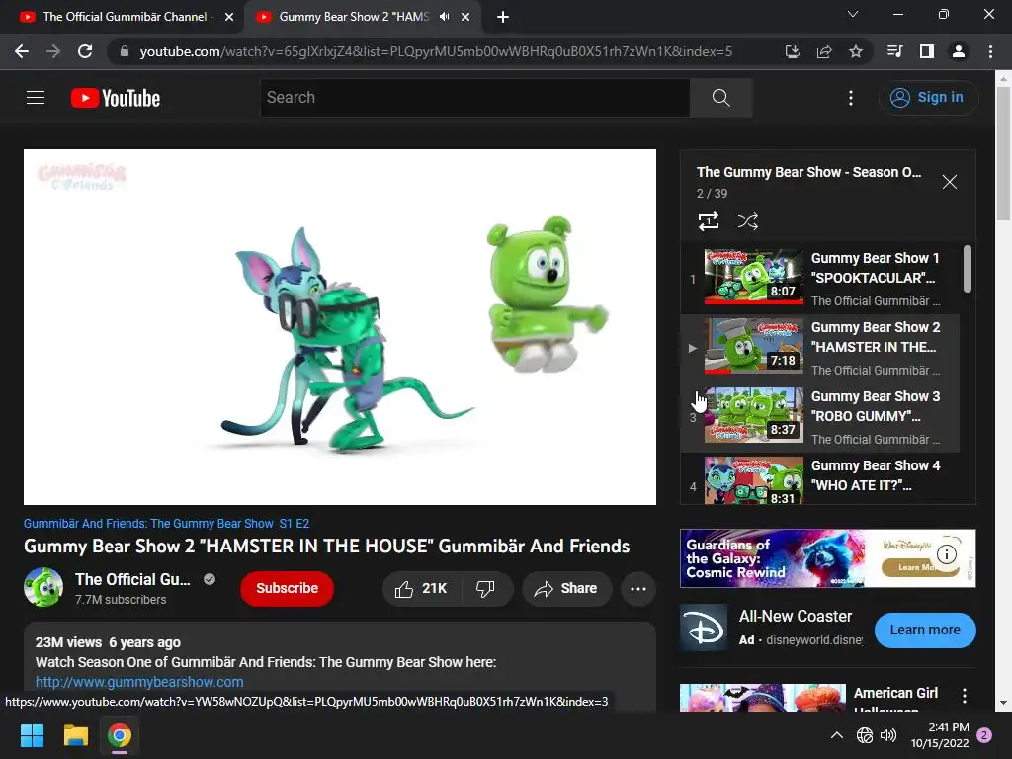Focus the YouTube Search field
The height and width of the screenshot is (759, 1012).
(x=475, y=98)
